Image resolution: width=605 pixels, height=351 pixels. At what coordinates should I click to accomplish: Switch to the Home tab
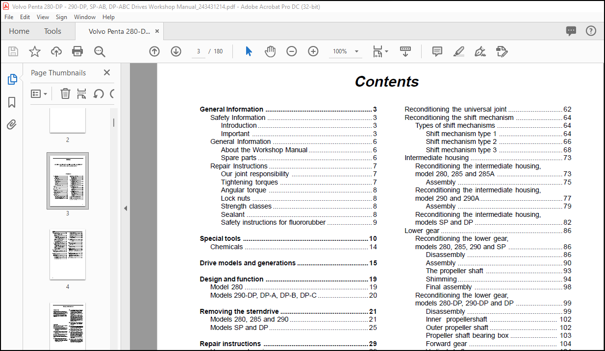pyautogui.click(x=19, y=31)
